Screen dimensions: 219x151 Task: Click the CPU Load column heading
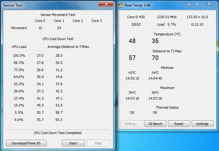point(19,47)
